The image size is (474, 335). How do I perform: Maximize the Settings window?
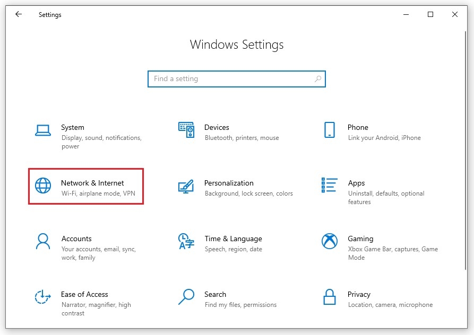[430, 15]
